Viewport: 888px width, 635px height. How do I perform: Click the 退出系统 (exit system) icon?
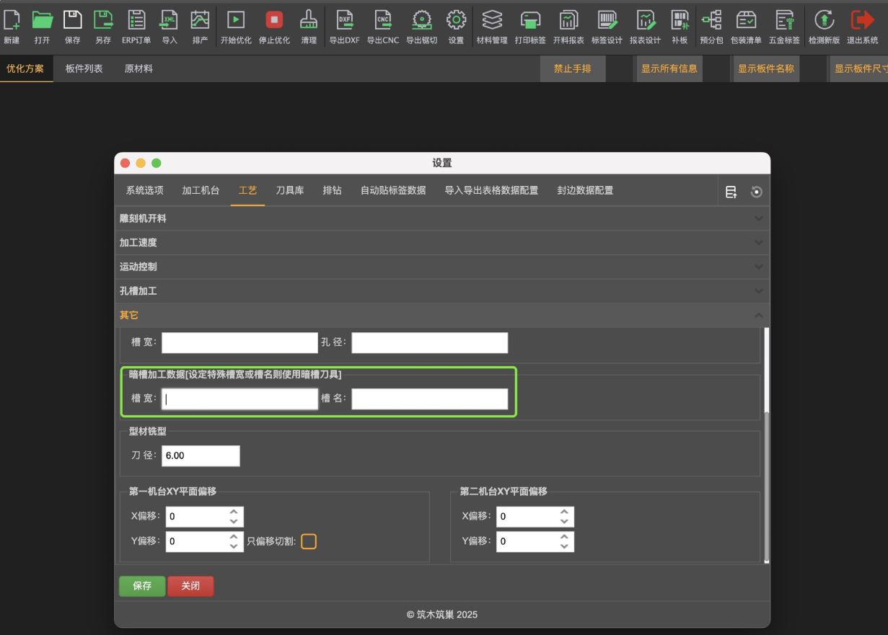[x=863, y=20]
